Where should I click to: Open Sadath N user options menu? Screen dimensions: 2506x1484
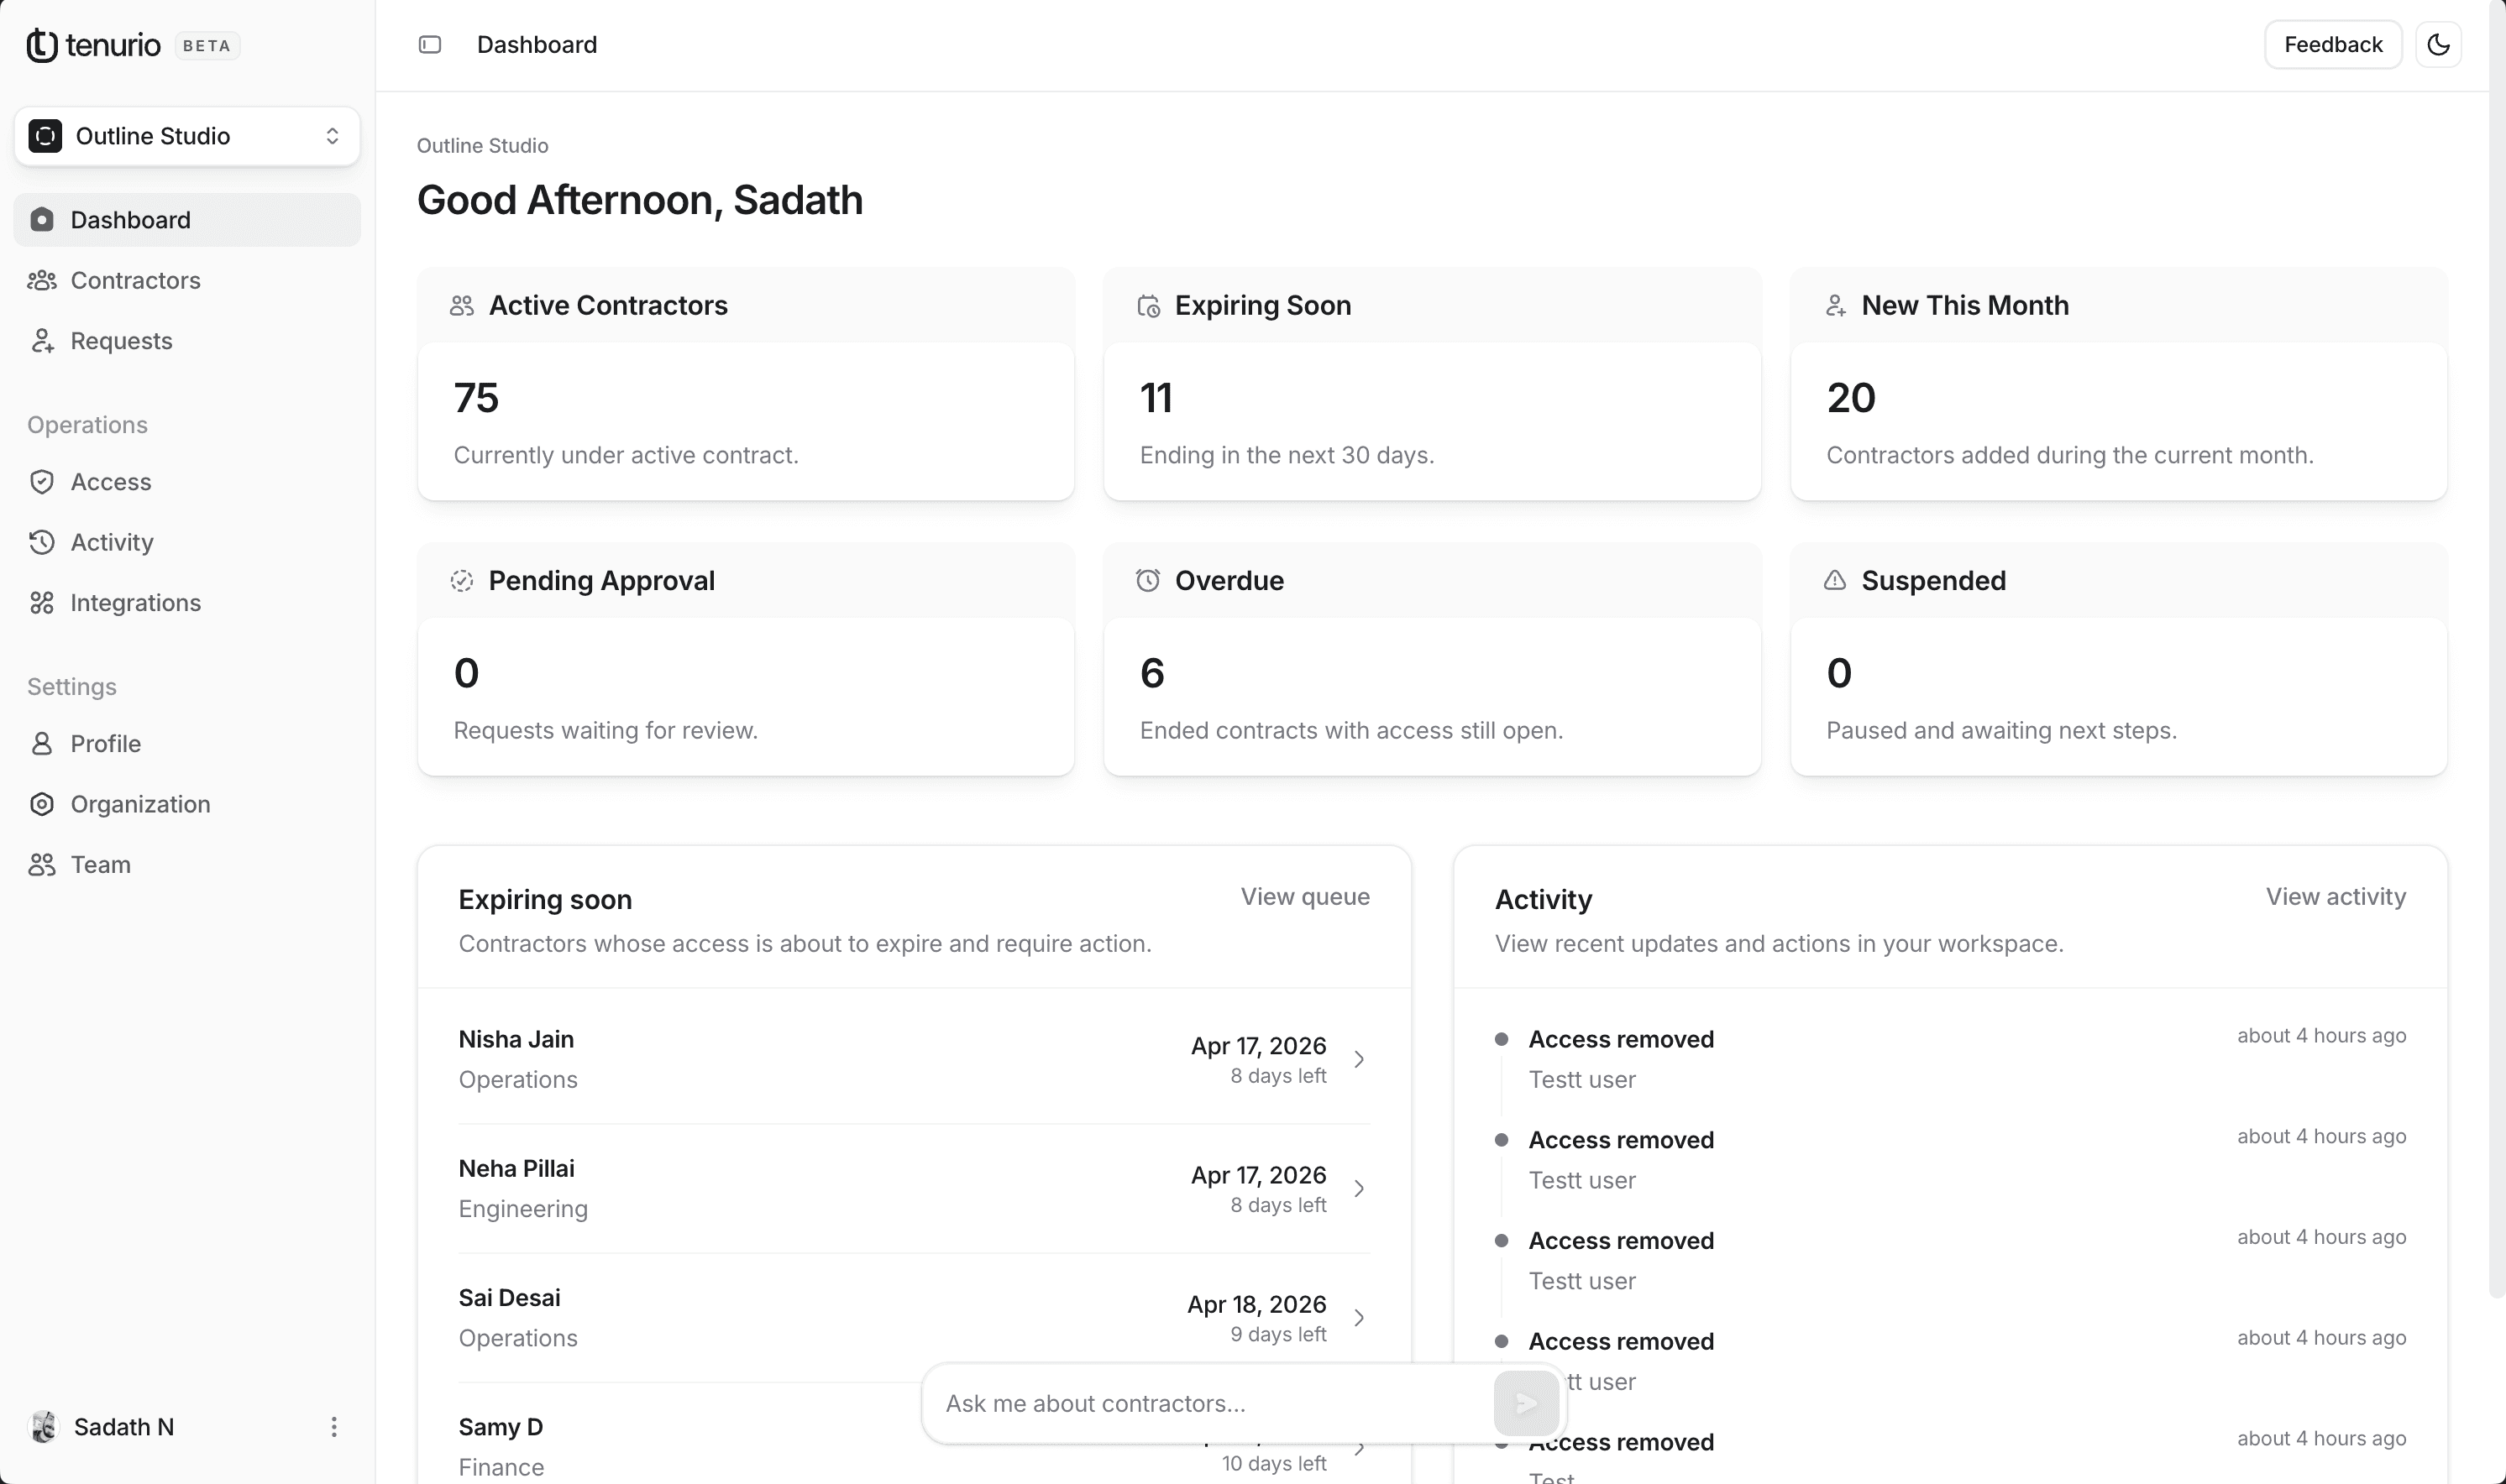pos(334,1427)
